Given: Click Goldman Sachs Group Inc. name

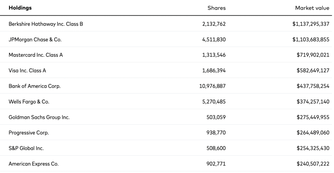Looking at the screenshot, I should [39, 117].
